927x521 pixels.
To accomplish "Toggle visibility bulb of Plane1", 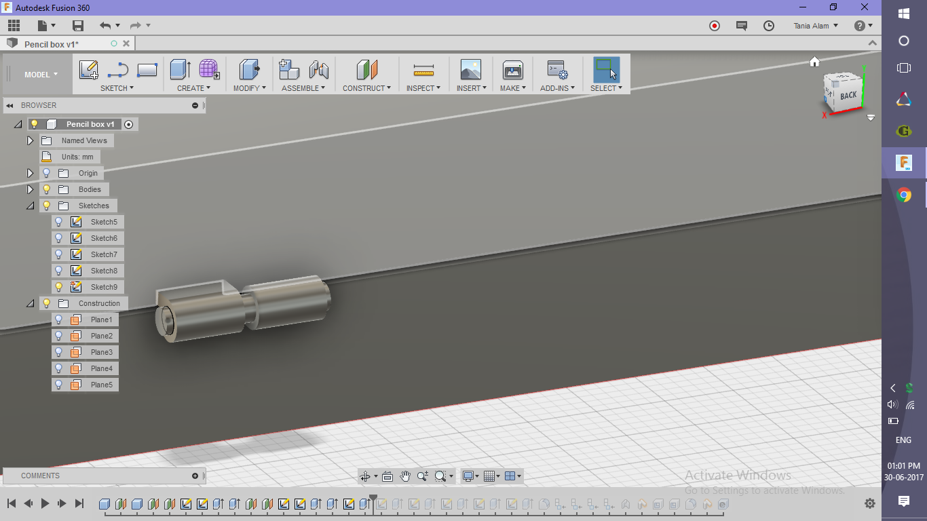I will [59, 320].
